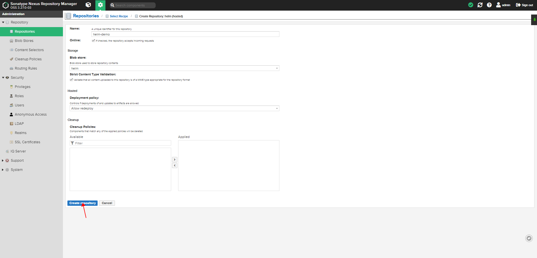Click Sign out
Image resolution: width=537 pixels, height=258 pixels.
point(524,5)
